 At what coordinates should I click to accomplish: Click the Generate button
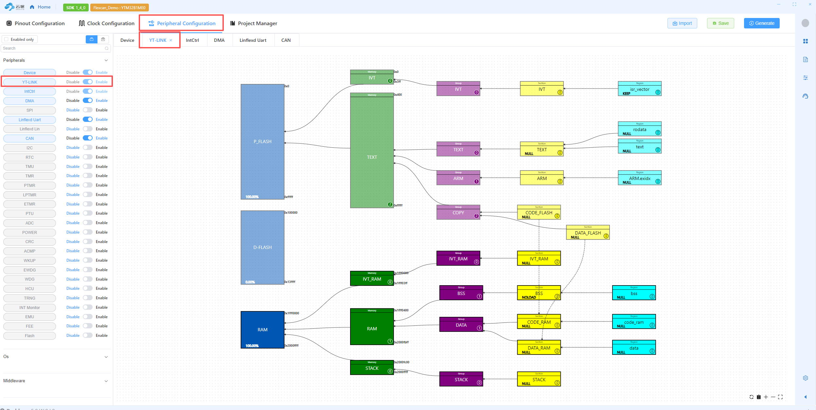pos(762,23)
